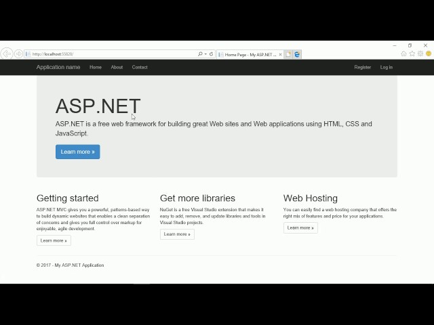
Task: Click the page icon in the address bar
Action: [28, 54]
